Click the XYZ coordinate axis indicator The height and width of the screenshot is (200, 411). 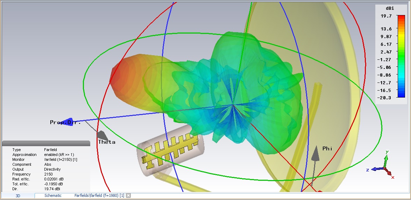[380, 165]
